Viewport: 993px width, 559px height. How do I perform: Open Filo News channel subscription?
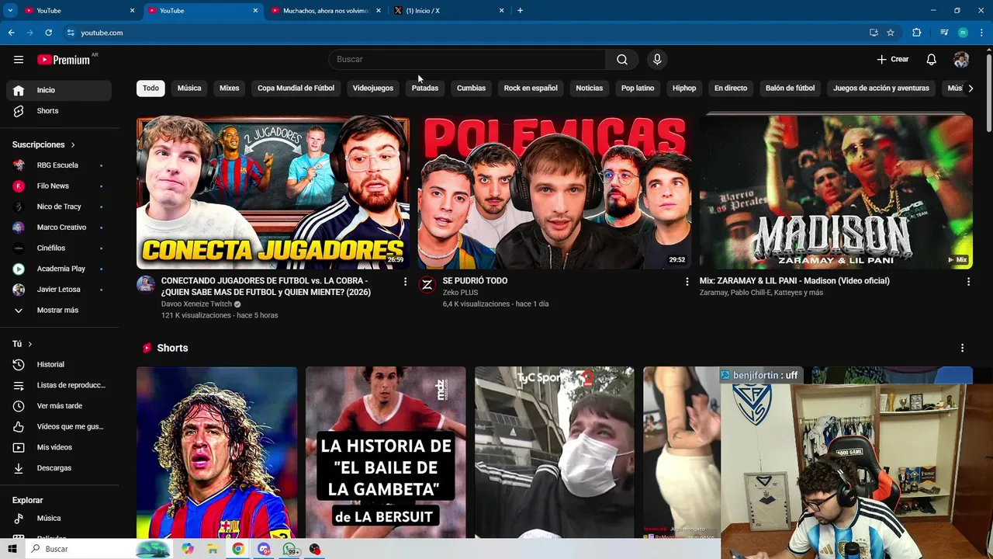coord(59,186)
